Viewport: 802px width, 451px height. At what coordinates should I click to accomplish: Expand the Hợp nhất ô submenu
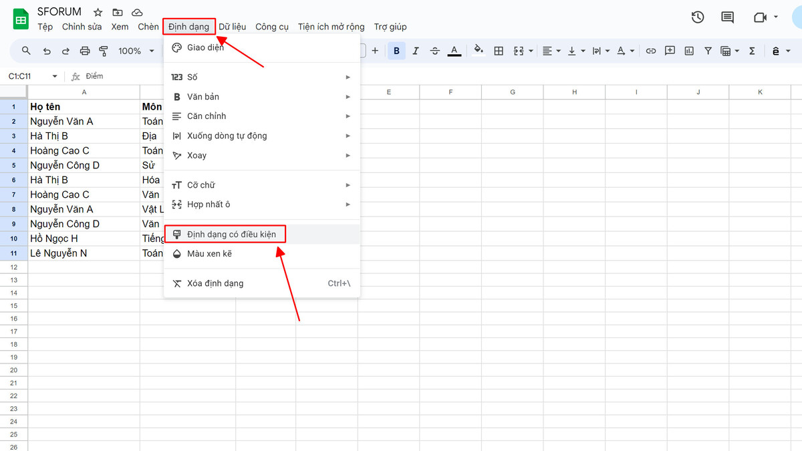tap(262, 204)
